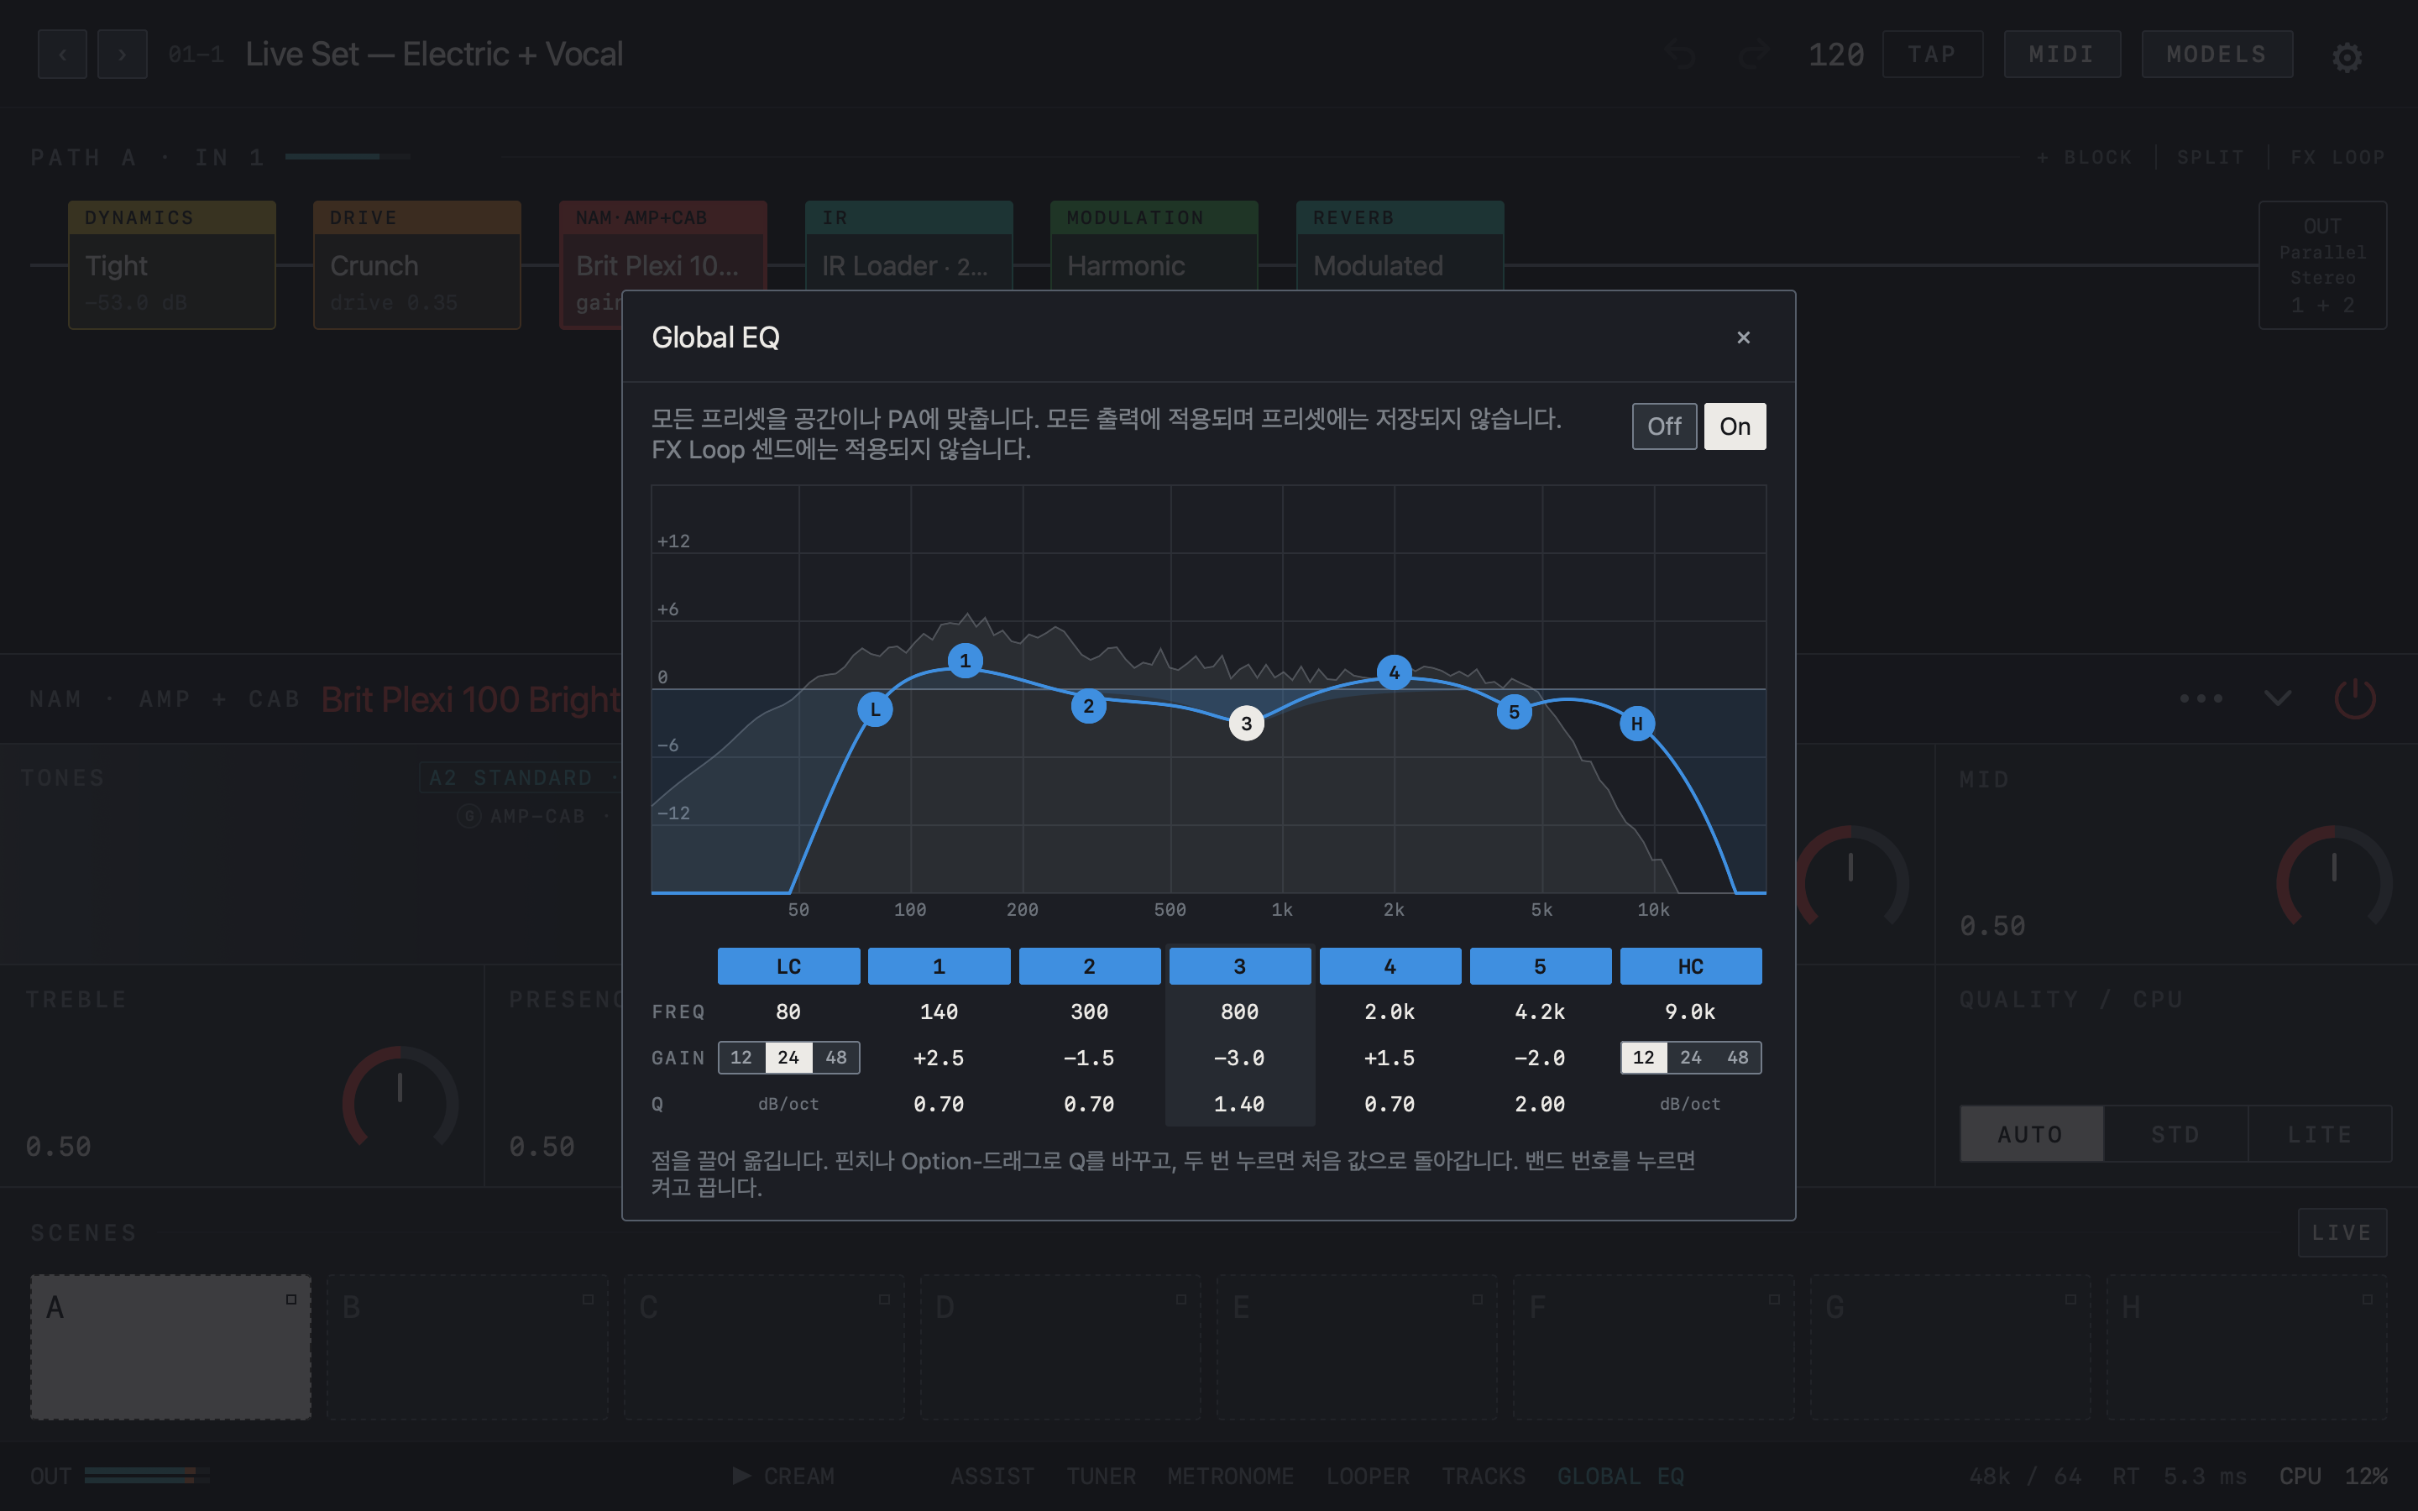The width and height of the screenshot is (2418, 1511).
Task: Go to next preset arrow
Action: 123,54
